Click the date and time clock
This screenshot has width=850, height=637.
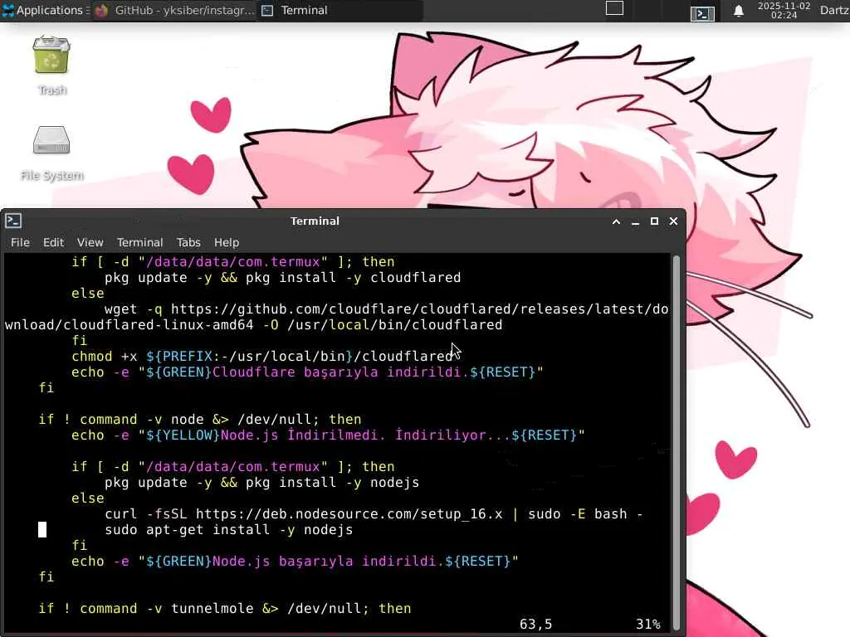pos(784,10)
